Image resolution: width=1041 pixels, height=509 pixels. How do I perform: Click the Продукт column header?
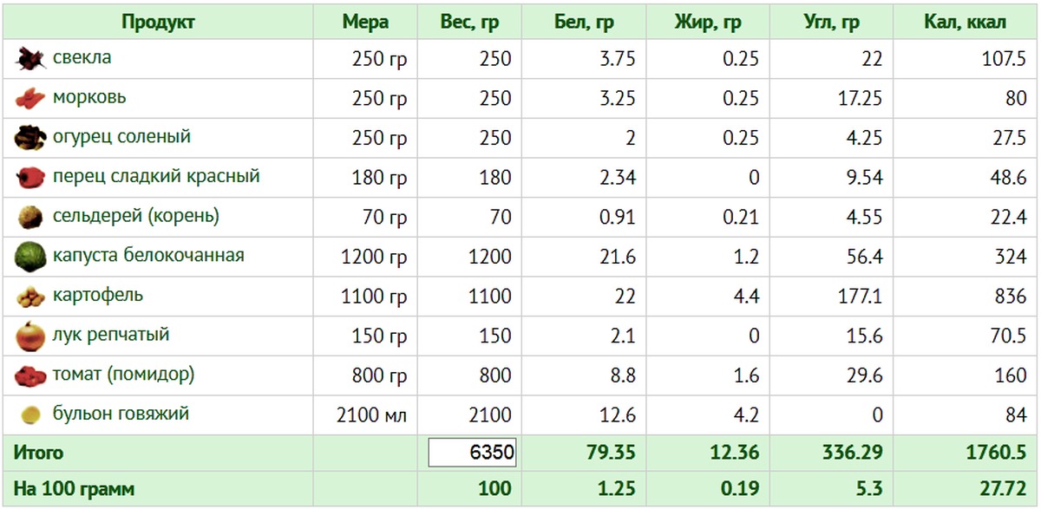pyautogui.click(x=158, y=23)
